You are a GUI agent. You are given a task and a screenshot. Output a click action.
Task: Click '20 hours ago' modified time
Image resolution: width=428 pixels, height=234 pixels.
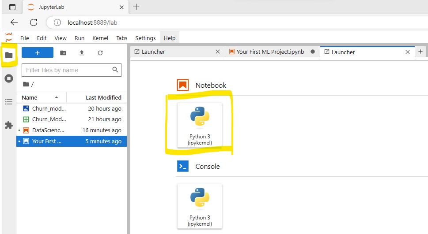point(105,108)
